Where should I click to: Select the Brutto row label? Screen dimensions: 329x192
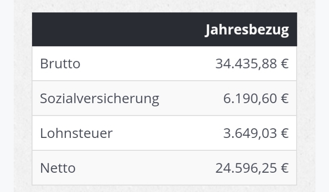[x=60, y=63]
